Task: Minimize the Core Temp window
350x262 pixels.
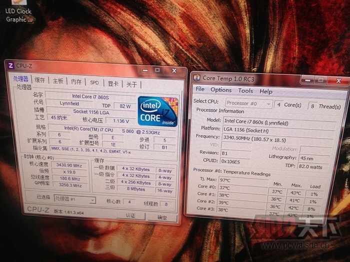Action: point(307,80)
